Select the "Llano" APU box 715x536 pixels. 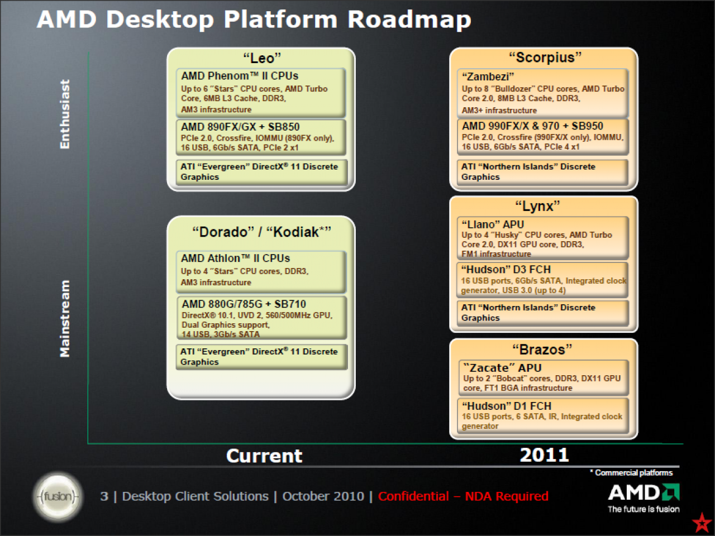(x=542, y=238)
